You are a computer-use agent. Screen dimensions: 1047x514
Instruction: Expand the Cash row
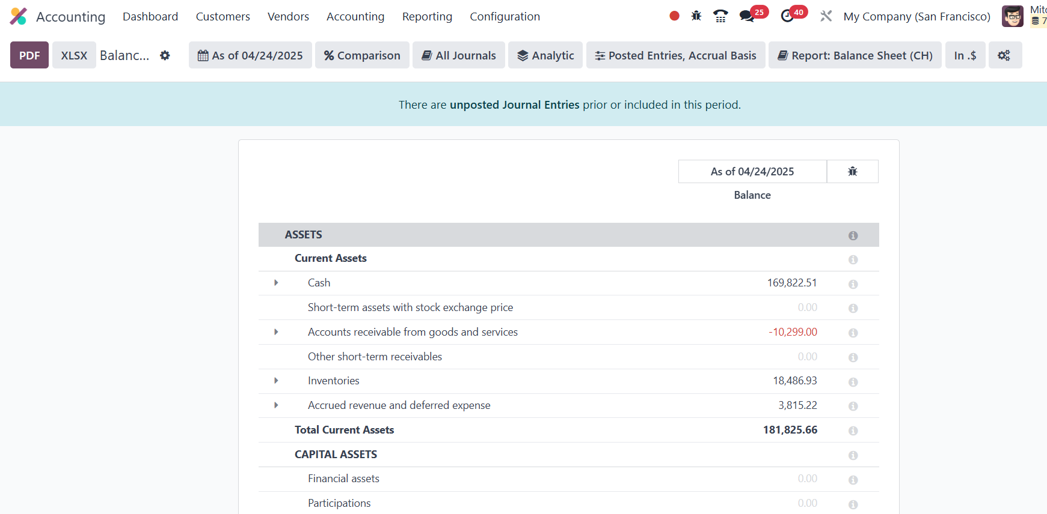(x=276, y=283)
